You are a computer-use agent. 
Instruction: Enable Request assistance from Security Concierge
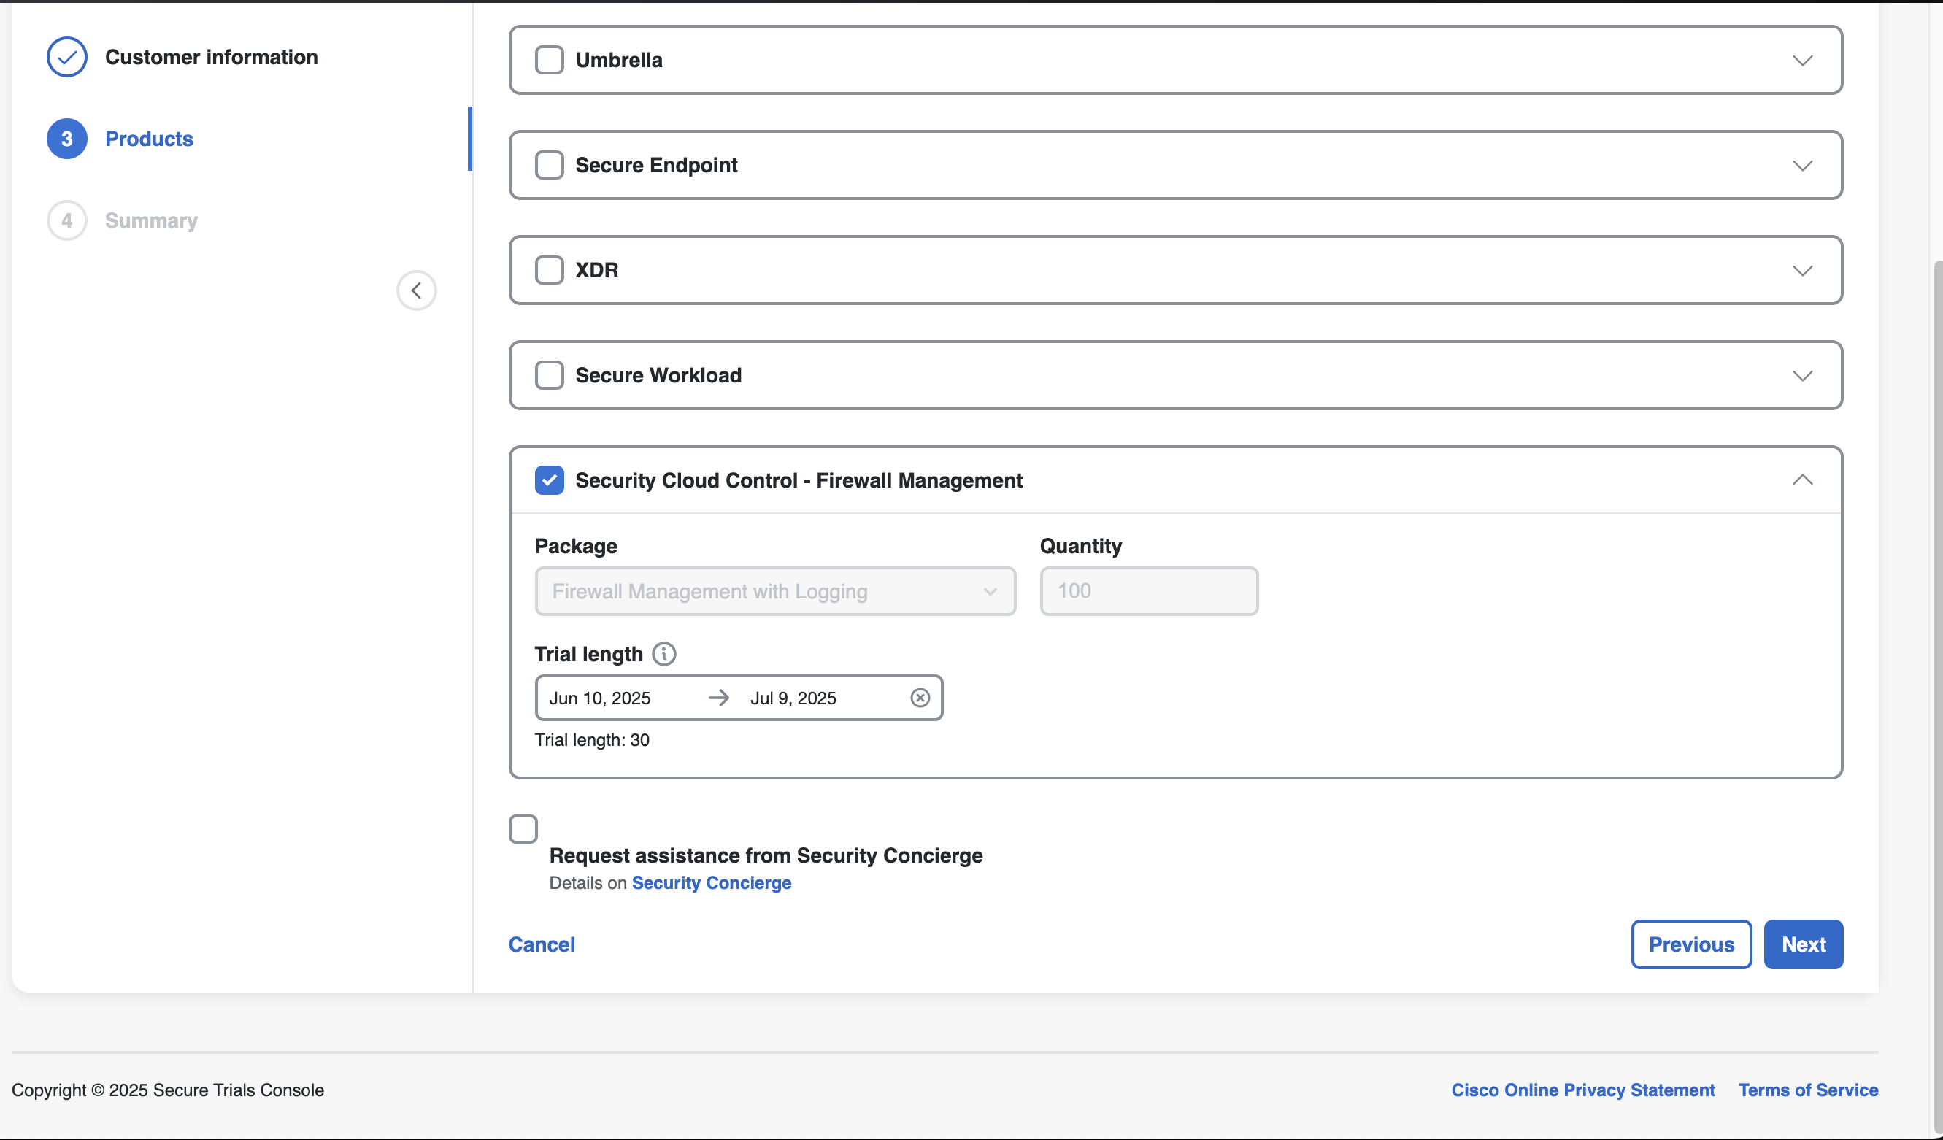coord(523,829)
